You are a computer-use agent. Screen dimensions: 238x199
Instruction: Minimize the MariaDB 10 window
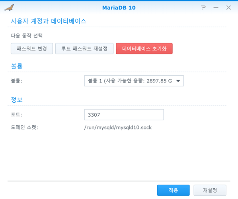pyautogui.click(x=216, y=8)
